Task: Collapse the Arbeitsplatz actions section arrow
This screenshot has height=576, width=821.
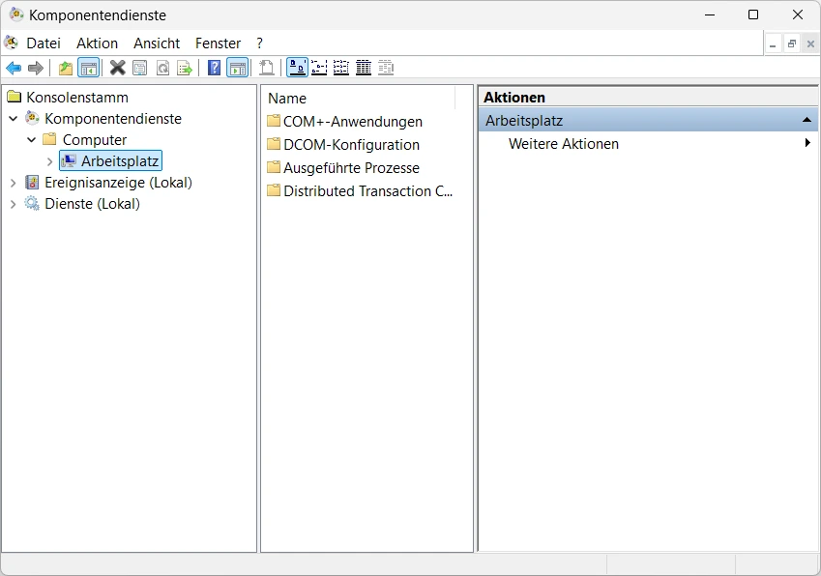Action: (x=806, y=121)
